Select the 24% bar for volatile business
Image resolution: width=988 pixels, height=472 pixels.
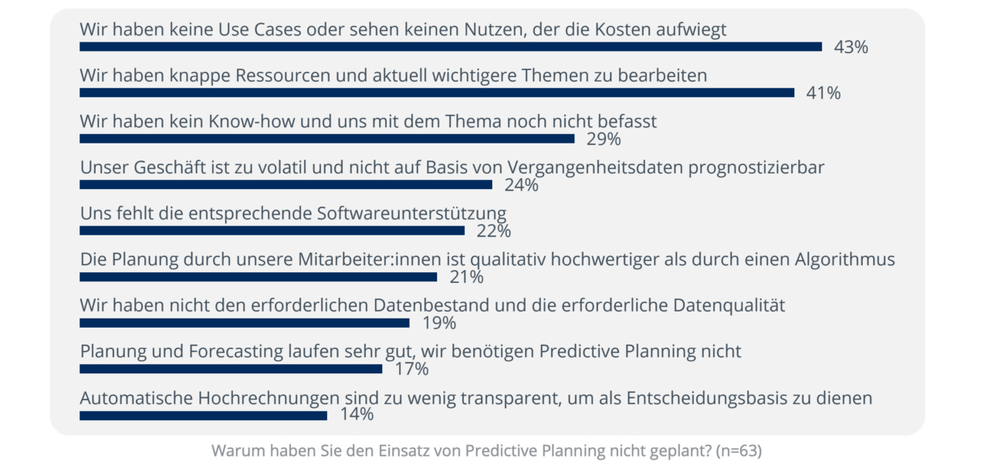pos(286,185)
